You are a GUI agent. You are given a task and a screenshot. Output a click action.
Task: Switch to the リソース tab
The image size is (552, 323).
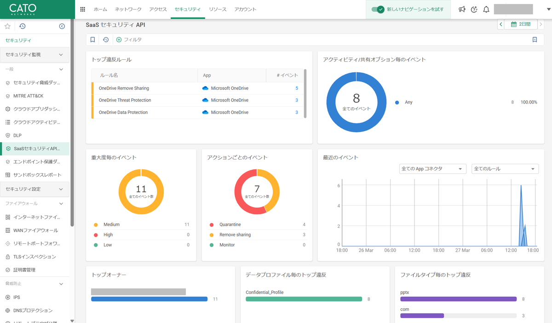coord(218,9)
